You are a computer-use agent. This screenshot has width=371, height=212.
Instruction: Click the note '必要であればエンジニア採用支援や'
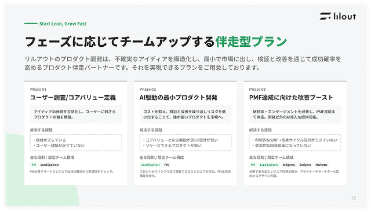click(x=294, y=173)
